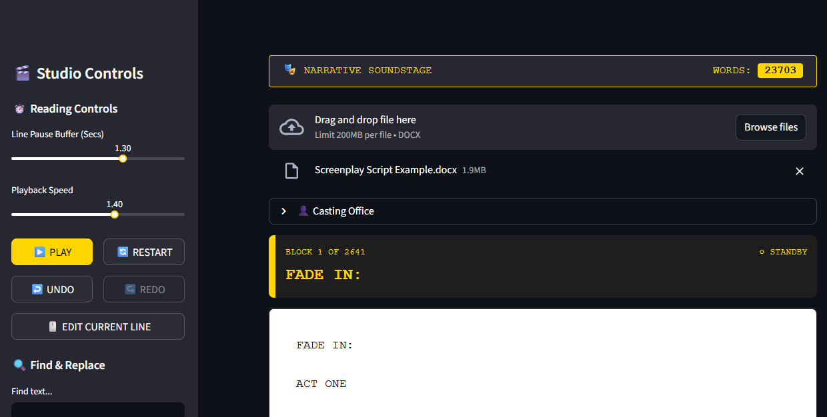
Task: Click into the Find text input field
Action: coord(98,409)
